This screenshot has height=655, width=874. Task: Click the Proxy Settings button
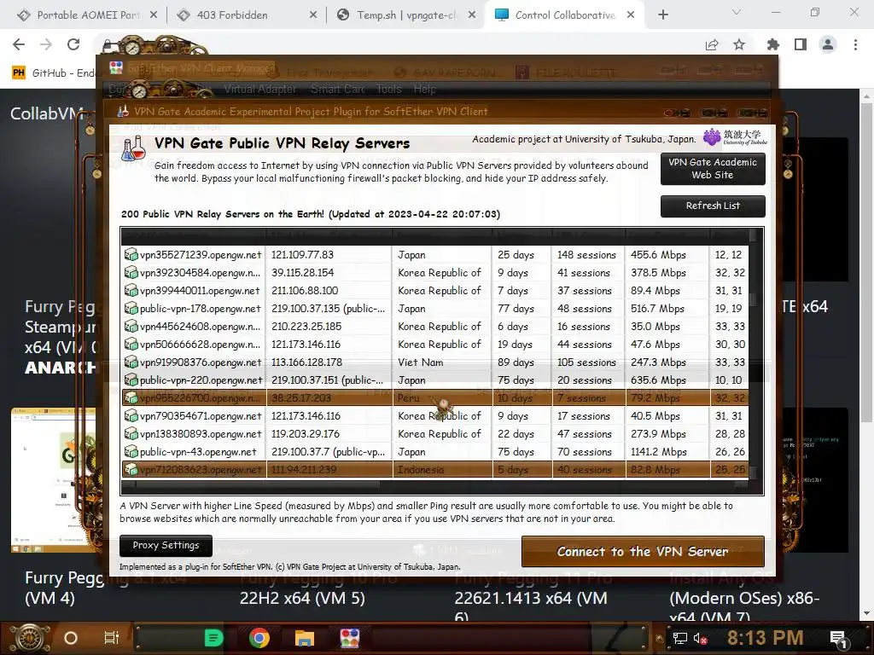click(166, 545)
